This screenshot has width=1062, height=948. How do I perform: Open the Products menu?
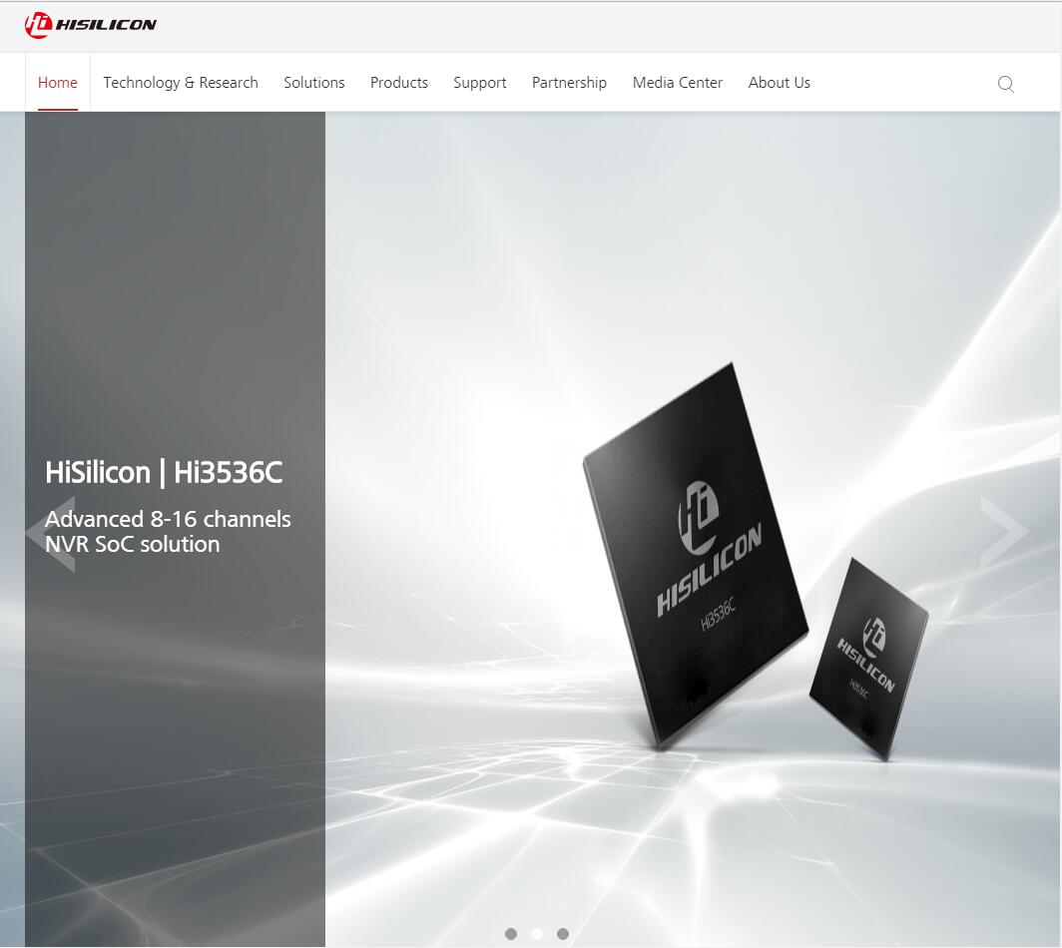399,83
